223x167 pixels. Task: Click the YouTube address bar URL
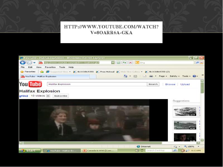tap(71, 63)
